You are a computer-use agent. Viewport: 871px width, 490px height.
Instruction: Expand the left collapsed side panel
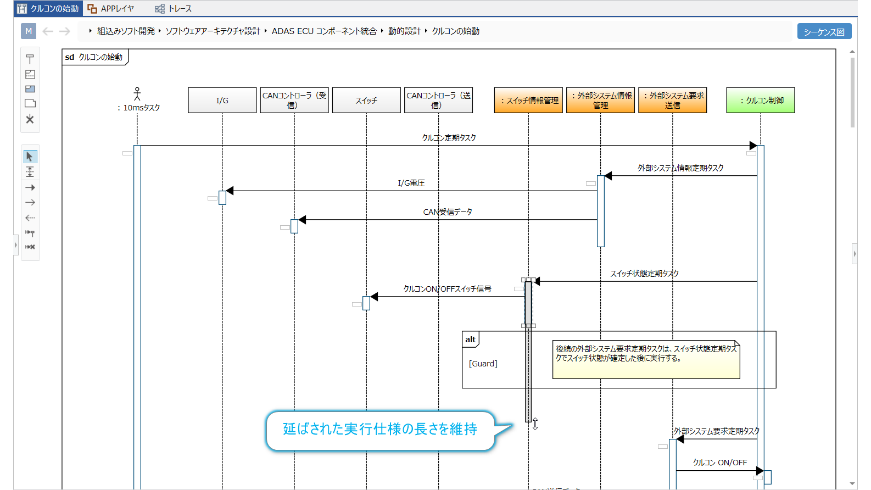coord(16,245)
